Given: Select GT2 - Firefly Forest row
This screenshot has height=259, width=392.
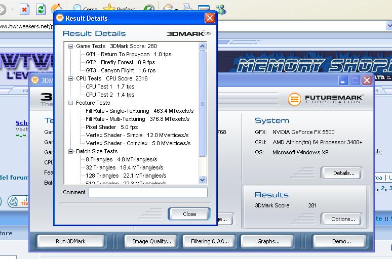Looking at the screenshot, I should pos(120,62).
